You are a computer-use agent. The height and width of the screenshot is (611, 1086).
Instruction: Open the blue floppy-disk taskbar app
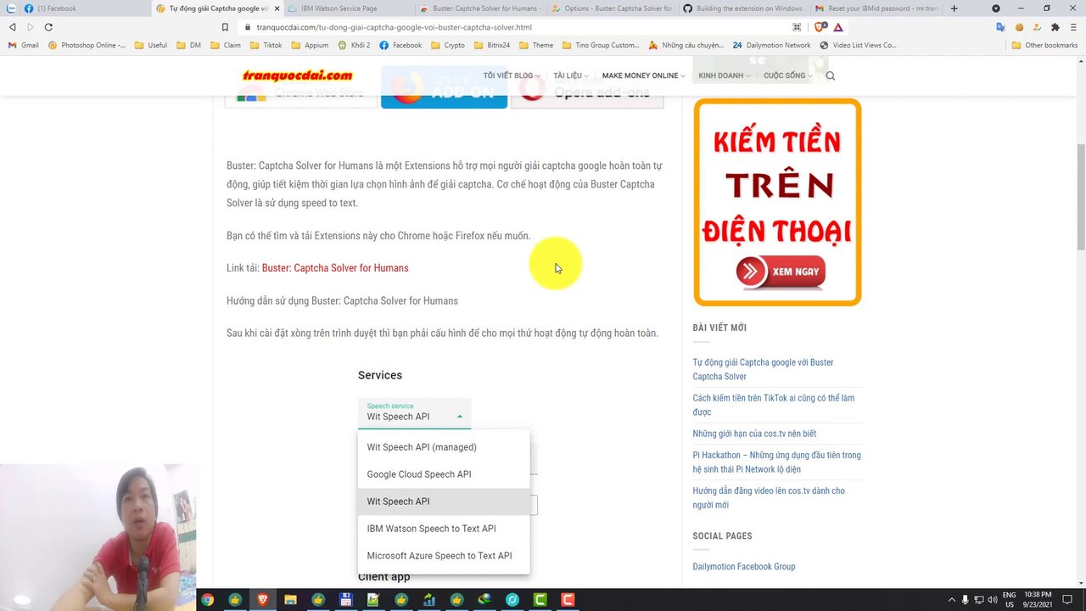point(345,600)
